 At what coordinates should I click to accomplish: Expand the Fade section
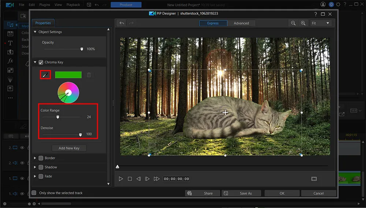pyautogui.click(x=35, y=176)
